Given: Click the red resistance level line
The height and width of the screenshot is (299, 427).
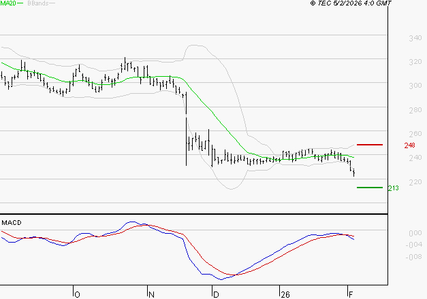Looking at the screenshot, I should pos(370,145).
